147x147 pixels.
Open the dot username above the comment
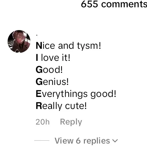(37, 35)
